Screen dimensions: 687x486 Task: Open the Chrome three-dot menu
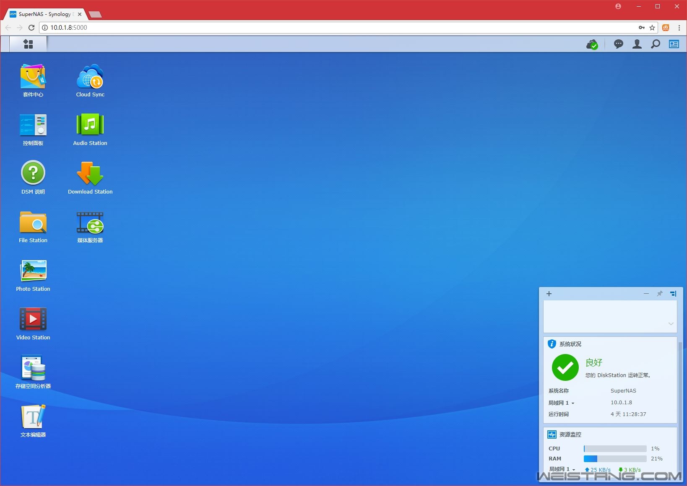(679, 28)
